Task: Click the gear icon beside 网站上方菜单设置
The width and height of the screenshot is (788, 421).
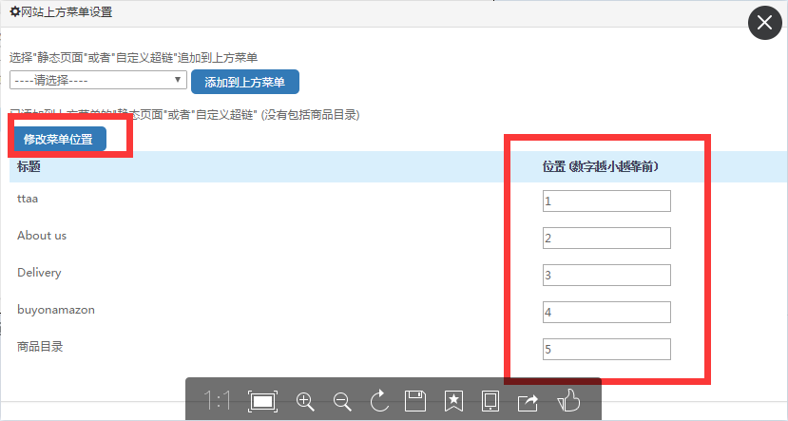Action: [x=15, y=11]
